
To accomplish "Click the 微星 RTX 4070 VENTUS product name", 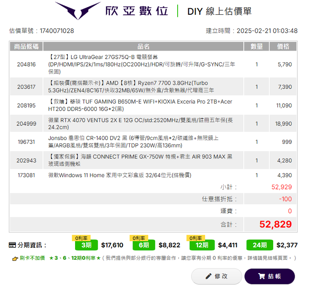I will pyautogui.click(x=140, y=124).
